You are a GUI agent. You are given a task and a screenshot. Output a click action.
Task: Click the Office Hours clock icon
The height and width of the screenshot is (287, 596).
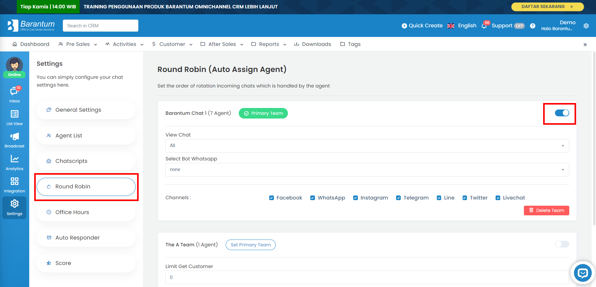coord(49,212)
